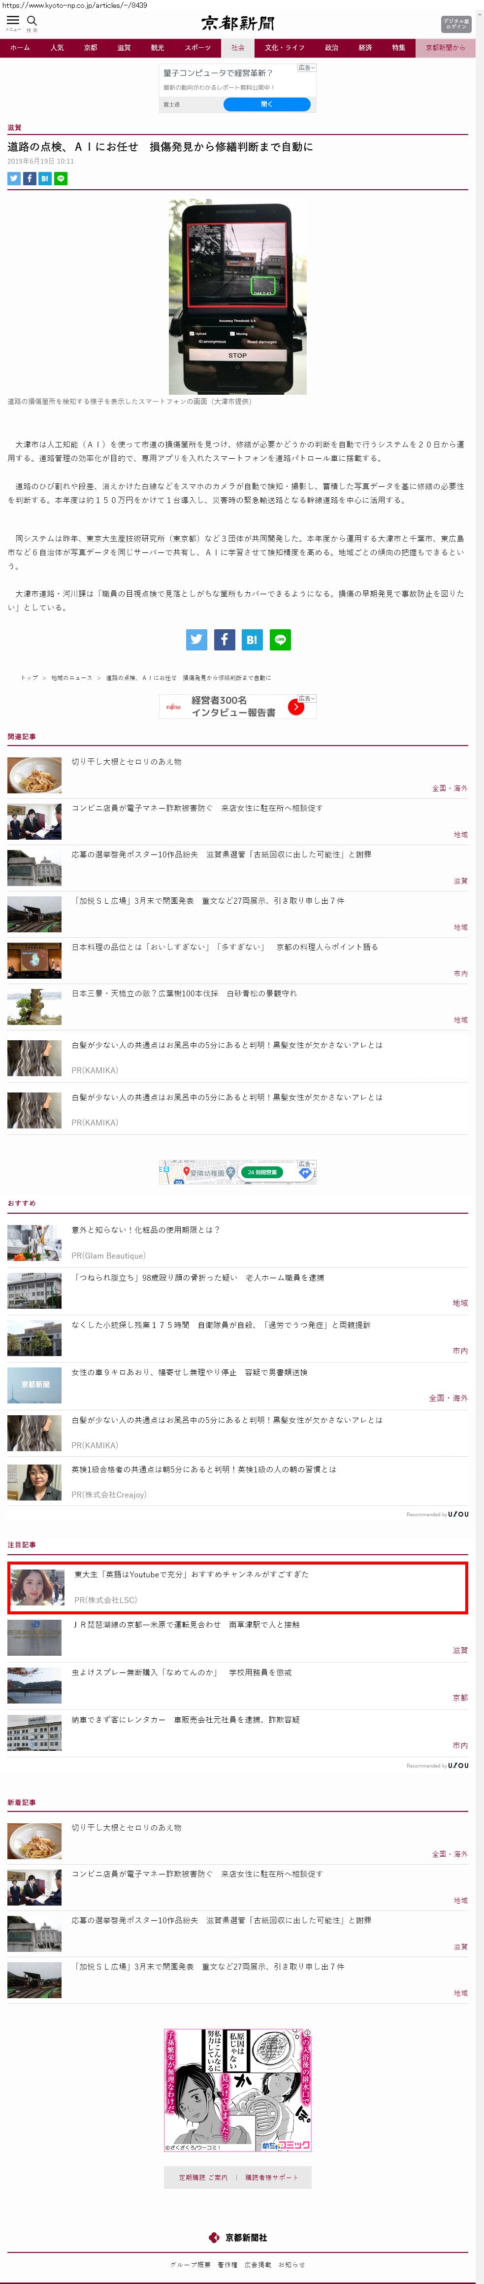Click the 京都新聞 logo at page top
484x2284 pixels.
pos(237,24)
